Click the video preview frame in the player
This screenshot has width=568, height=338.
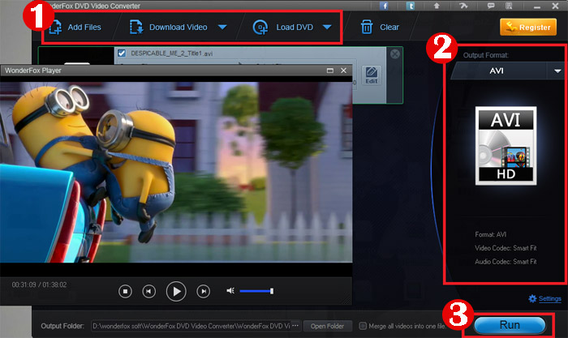point(176,172)
